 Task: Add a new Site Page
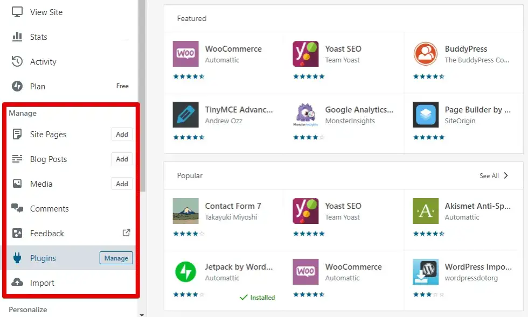pos(122,135)
